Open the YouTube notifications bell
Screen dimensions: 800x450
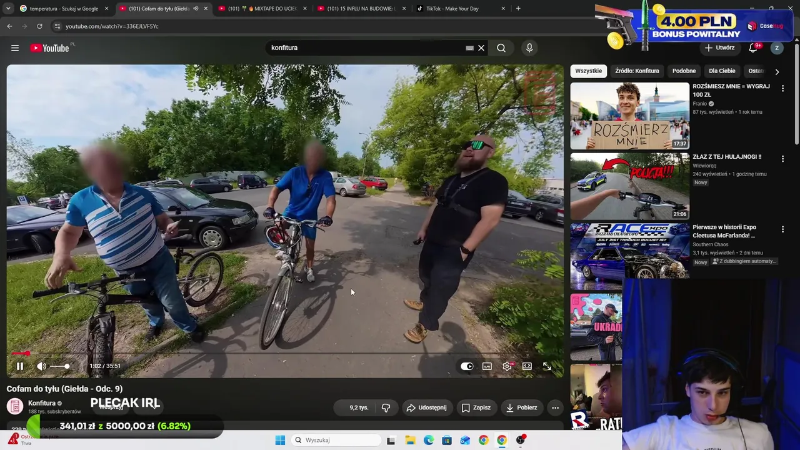pyautogui.click(x=754, y=47)
